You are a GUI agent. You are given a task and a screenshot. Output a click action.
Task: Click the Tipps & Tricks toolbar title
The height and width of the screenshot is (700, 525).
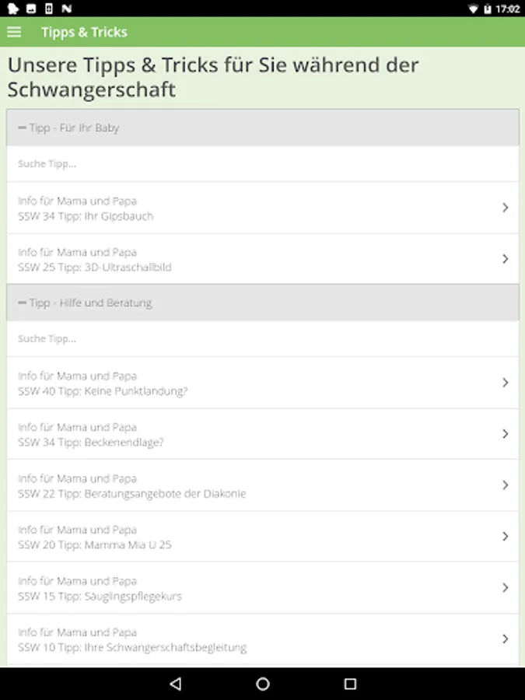pos(84,32)
